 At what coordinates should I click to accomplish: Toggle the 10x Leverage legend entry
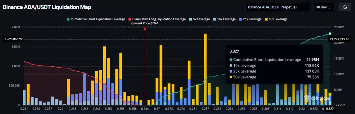point(225,19)
